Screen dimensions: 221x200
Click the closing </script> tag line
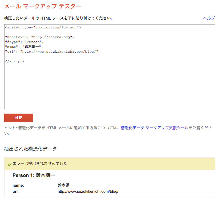15,61
